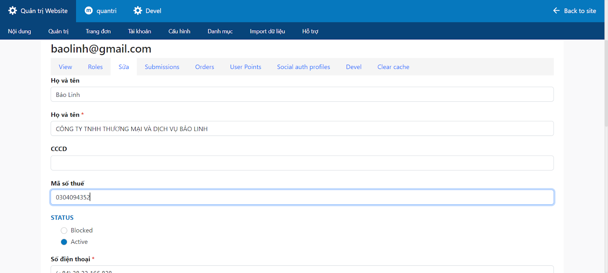Screen dimensions: 608x273
Task: Click the Mã số thuế input field
Action: click(302, 197)
